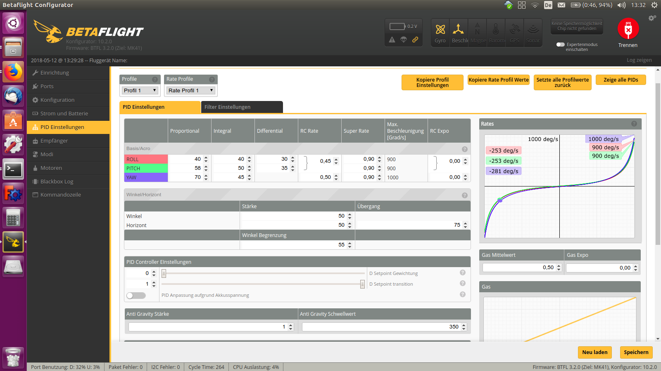This screenshot has height=371, width=661.
Task: Adjust PITCH Integral value stepper
Action: tap(249, 168)
